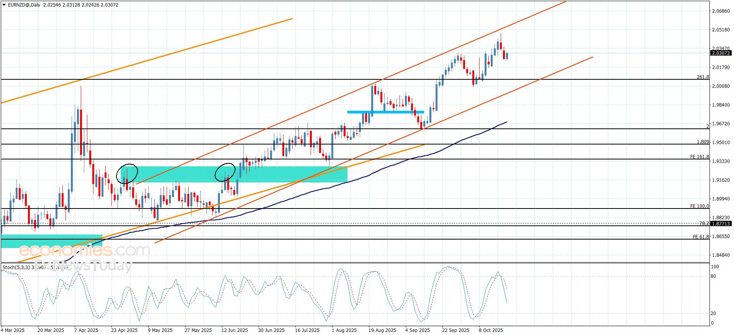Click the 8 Oct 2025 date label

click(x=491, y=330)
